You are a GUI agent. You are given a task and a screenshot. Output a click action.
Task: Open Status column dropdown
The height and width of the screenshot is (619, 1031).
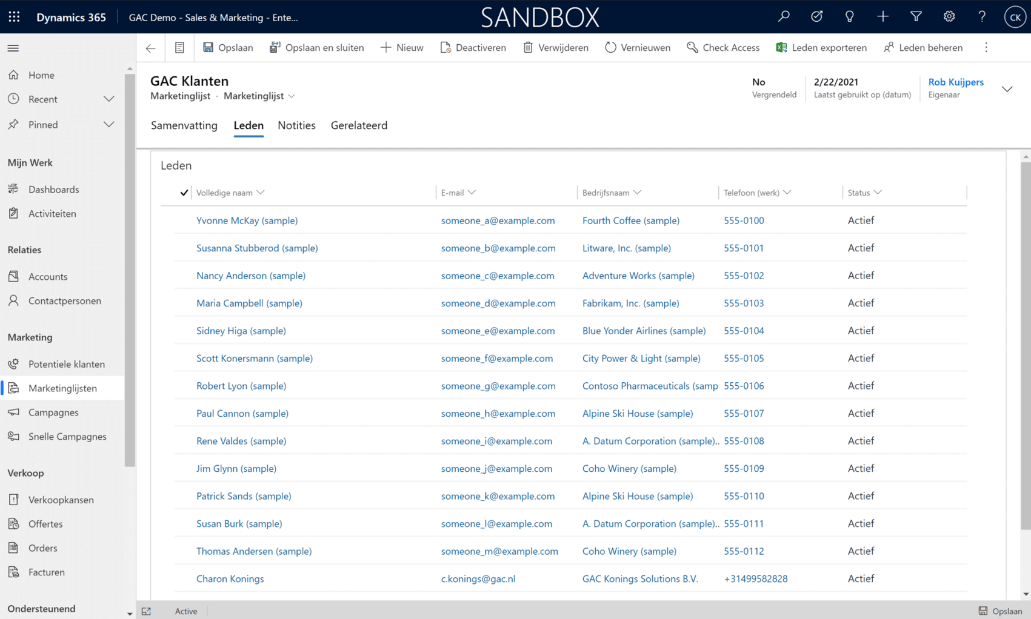(x=878, y=193)
